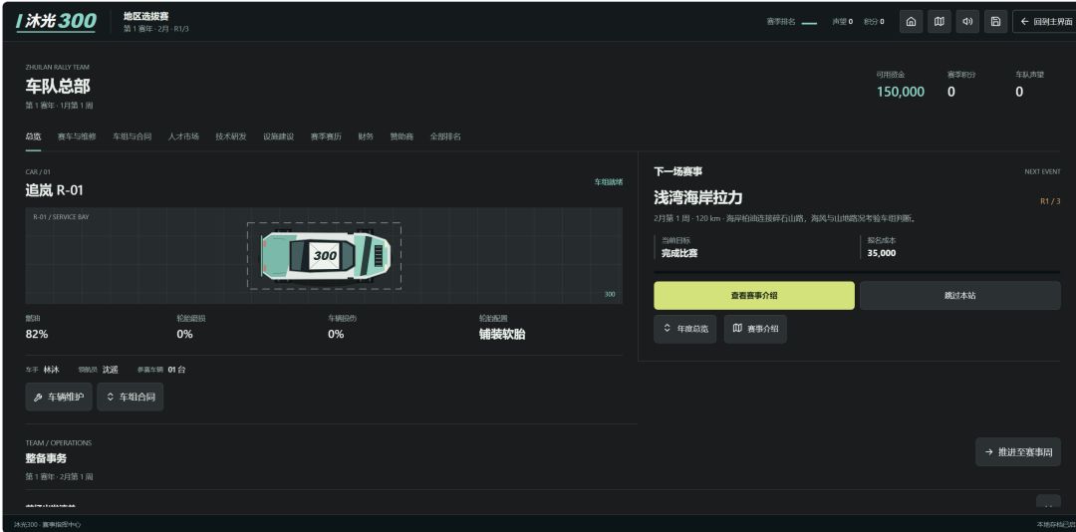Click the 追岚 R-01 car name
This screenshot has width=1076, height=532.
click(54, 190)
